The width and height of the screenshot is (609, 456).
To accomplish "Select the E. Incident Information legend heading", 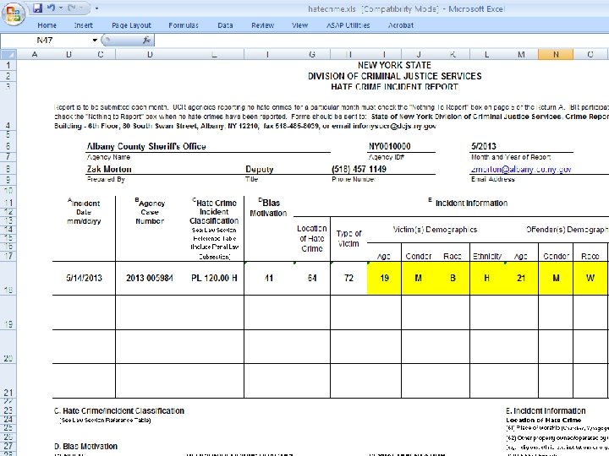I will pos(546,410).
